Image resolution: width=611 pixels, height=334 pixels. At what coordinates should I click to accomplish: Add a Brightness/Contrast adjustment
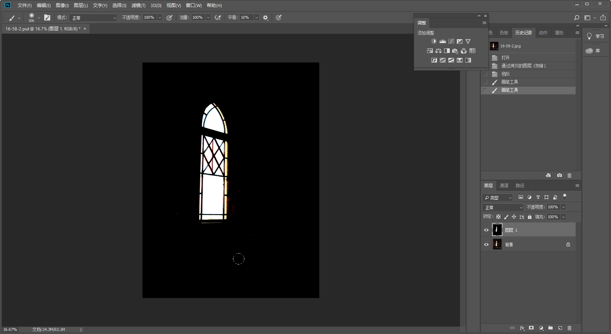pos(434,41)
